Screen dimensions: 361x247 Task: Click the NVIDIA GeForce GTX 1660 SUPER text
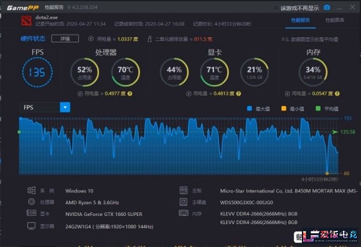(104, 214)
